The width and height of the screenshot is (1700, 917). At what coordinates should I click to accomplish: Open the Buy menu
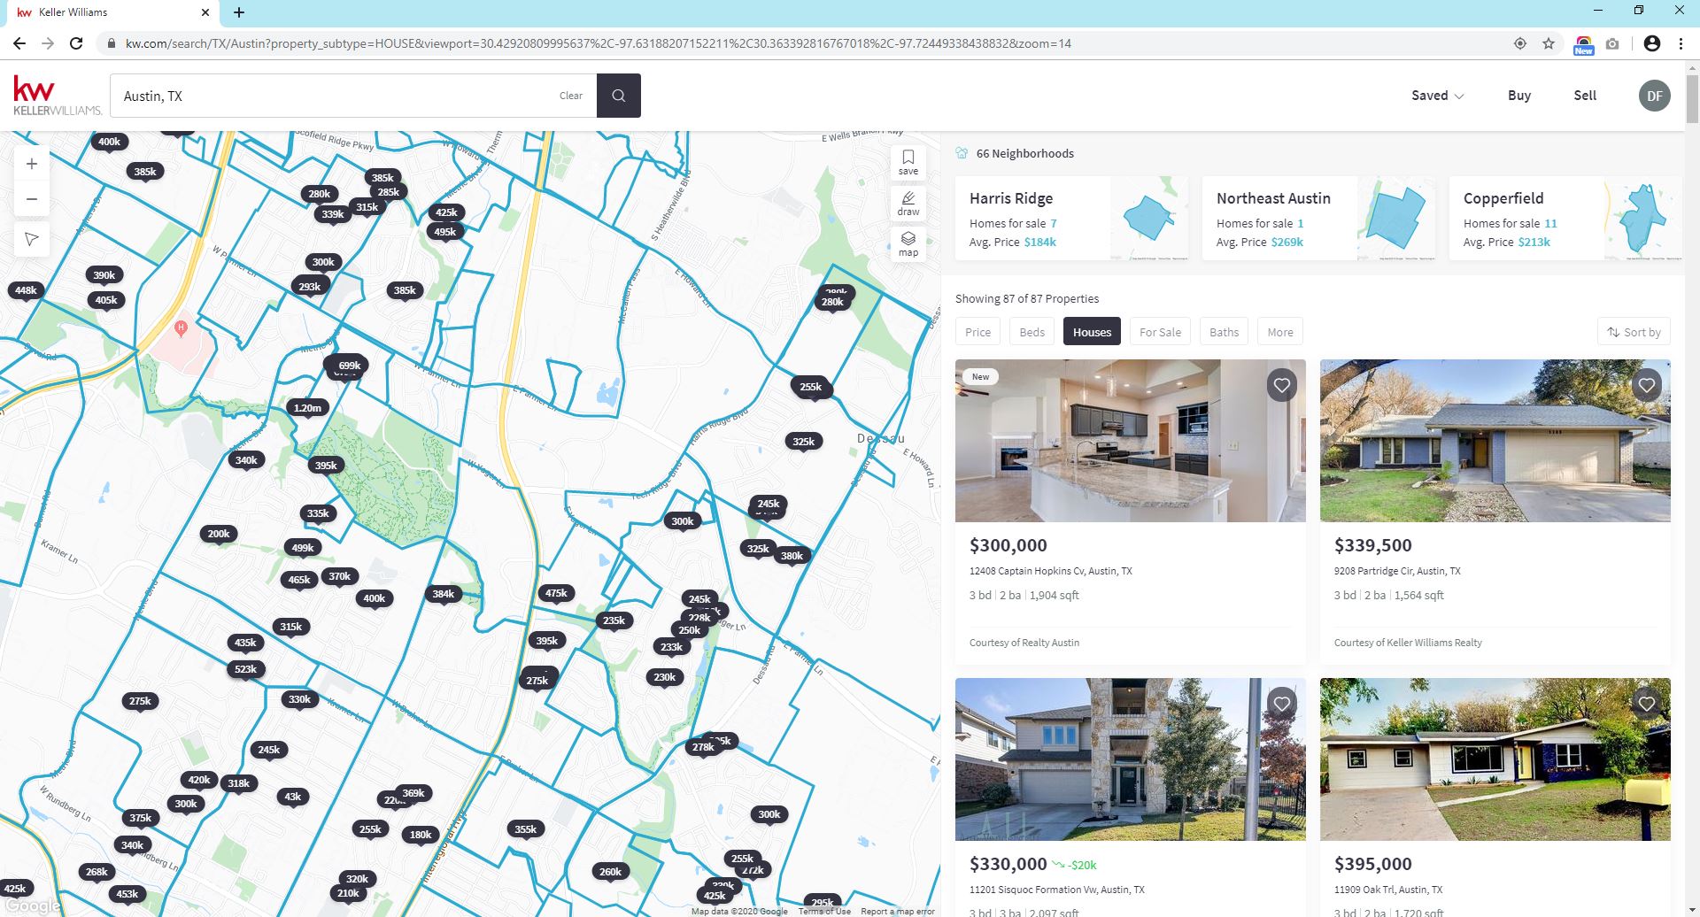(1518, 96)
